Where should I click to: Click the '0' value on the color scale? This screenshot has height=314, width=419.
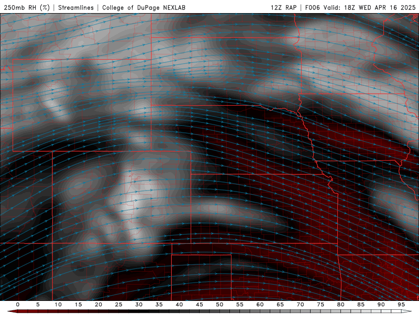point(18,305)
